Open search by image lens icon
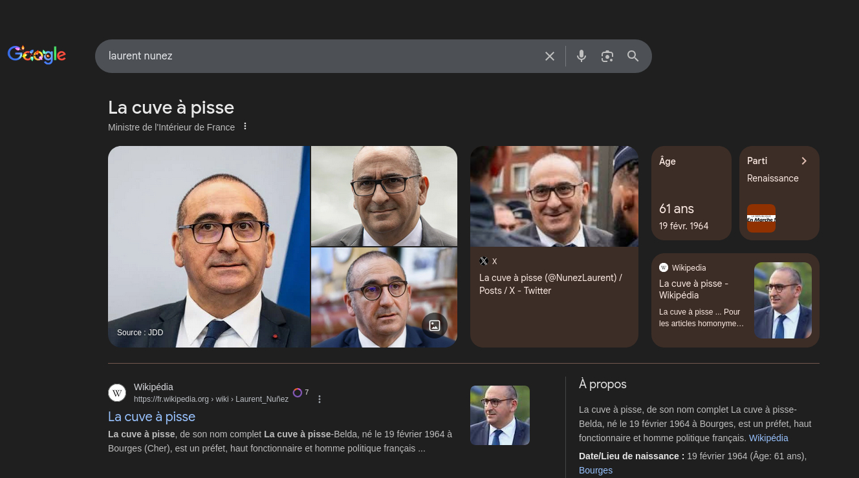 pyautogui.click(x=607, y=56)
